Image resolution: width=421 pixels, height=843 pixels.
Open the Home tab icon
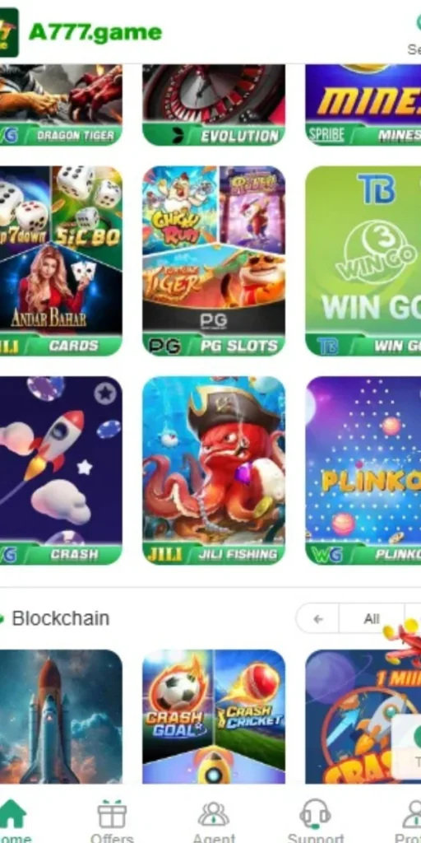point(12,814)
